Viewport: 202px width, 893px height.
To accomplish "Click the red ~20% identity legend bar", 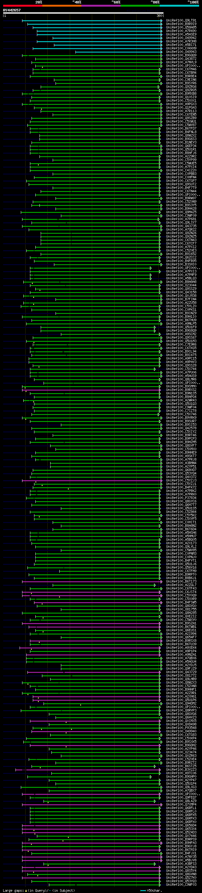I will [x=23, y=6].
